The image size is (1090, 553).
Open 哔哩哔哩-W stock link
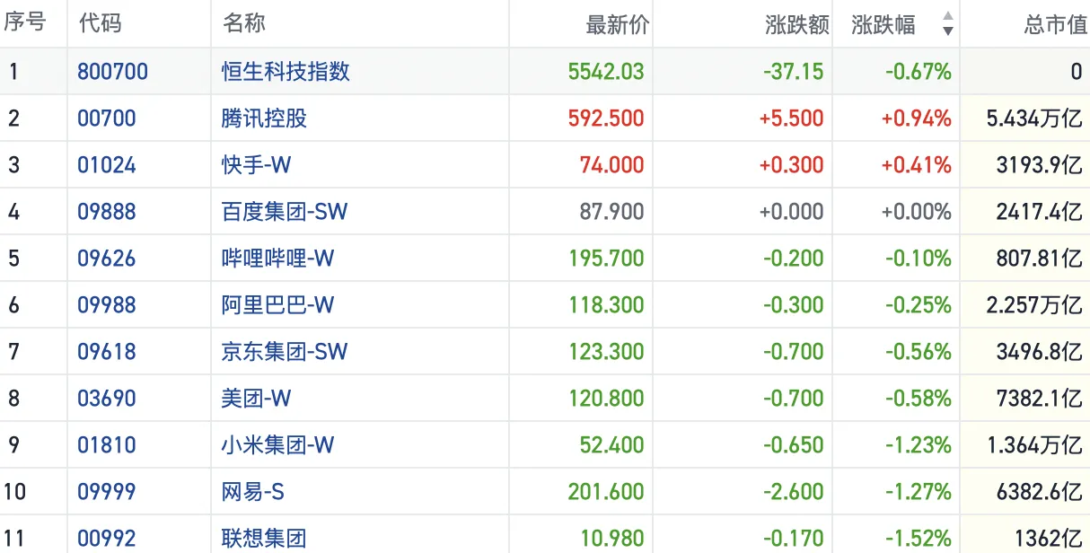coord(278,259)
